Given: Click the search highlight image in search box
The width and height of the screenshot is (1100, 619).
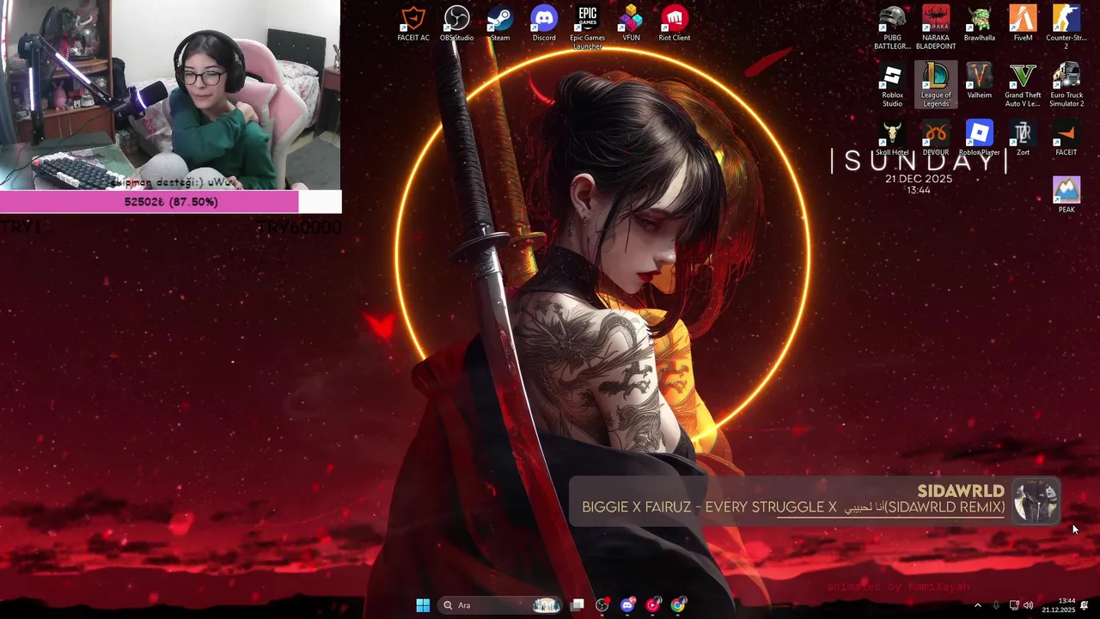Looking at the screenshot, I should (x=546, y=605).
